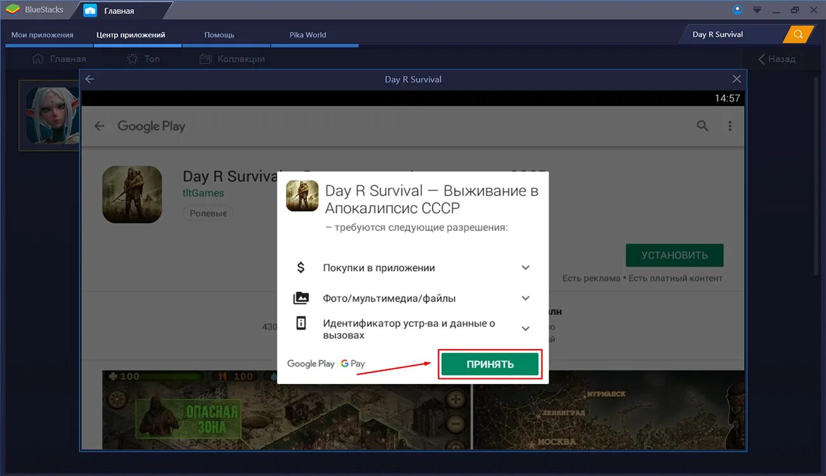Click the app icon in the permissions dialog
Image resolution: width=826 pixels, height=476 pixels.
click(302, 195)
